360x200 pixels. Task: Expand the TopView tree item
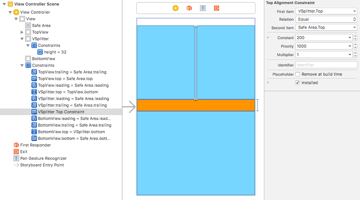tap(22, 32)
